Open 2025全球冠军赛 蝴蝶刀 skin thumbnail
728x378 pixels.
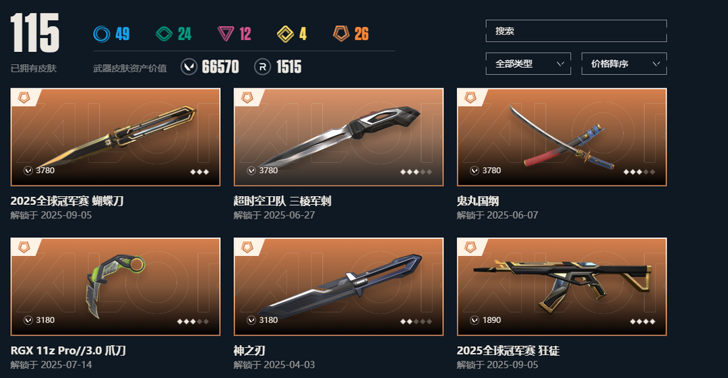(115, 137)
